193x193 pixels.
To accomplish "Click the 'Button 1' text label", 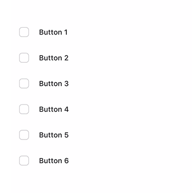I will tap(53, 32).
